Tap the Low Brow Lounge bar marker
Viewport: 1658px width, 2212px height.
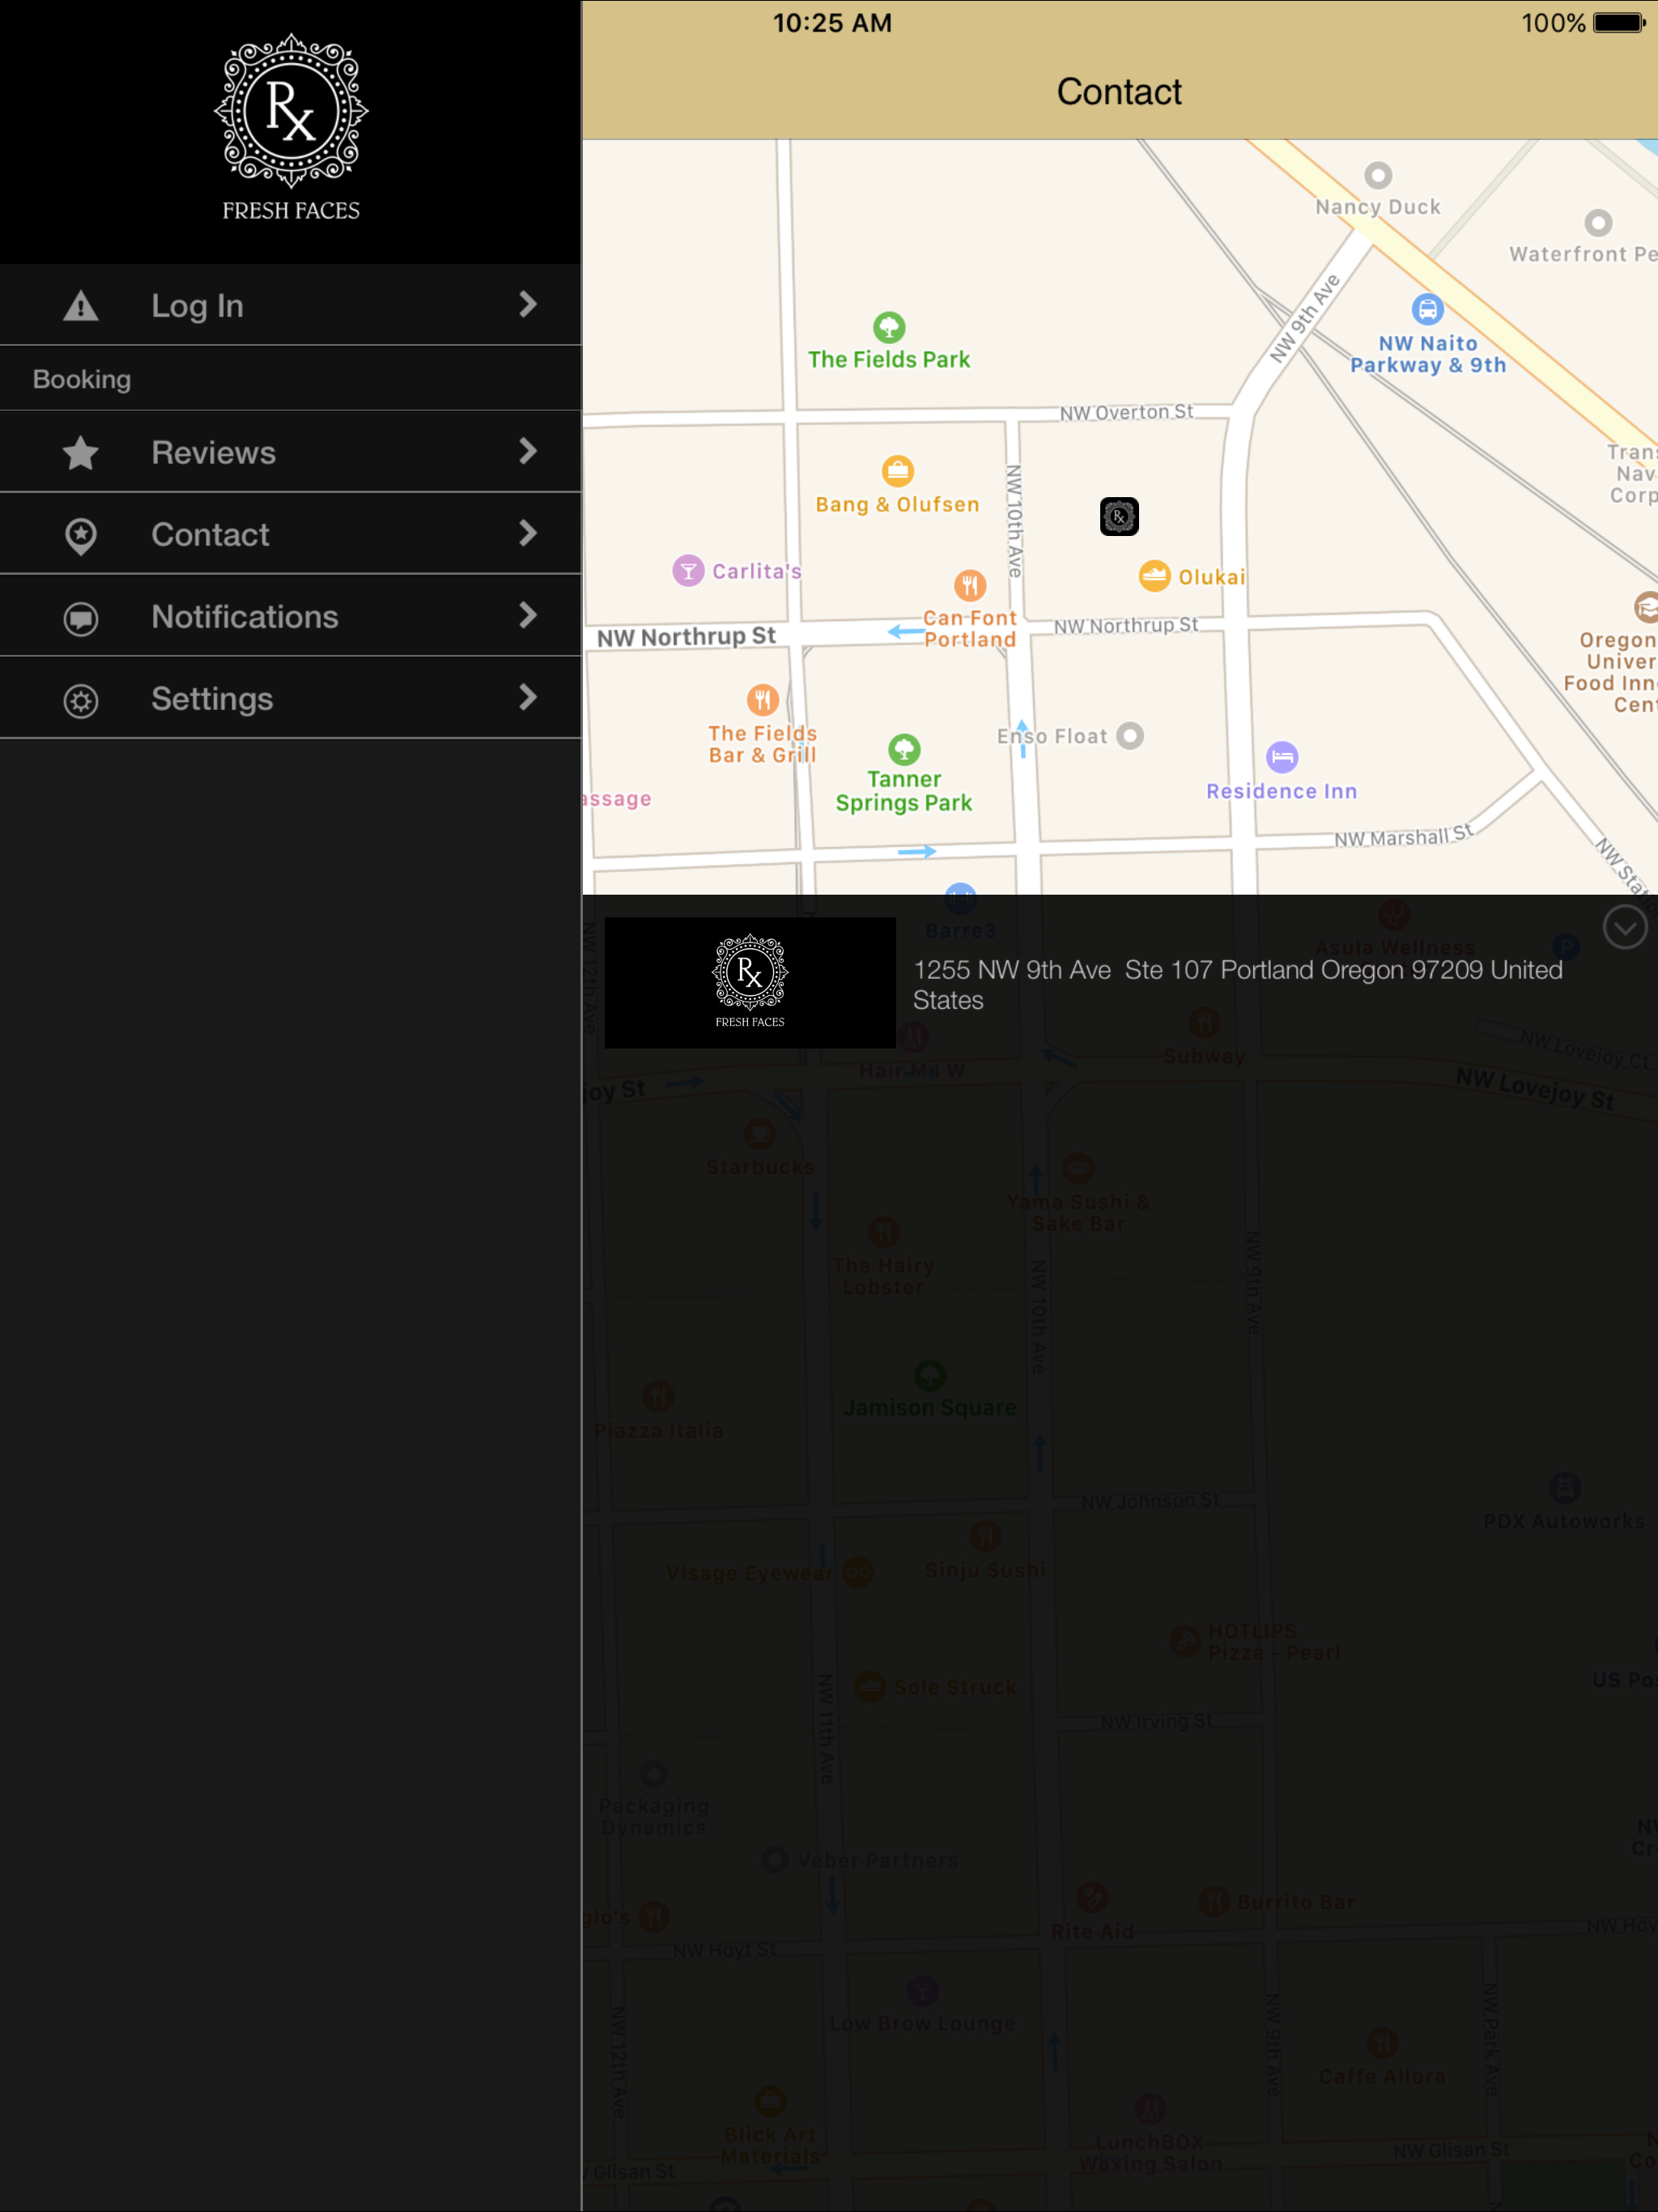pos(922,1991)
